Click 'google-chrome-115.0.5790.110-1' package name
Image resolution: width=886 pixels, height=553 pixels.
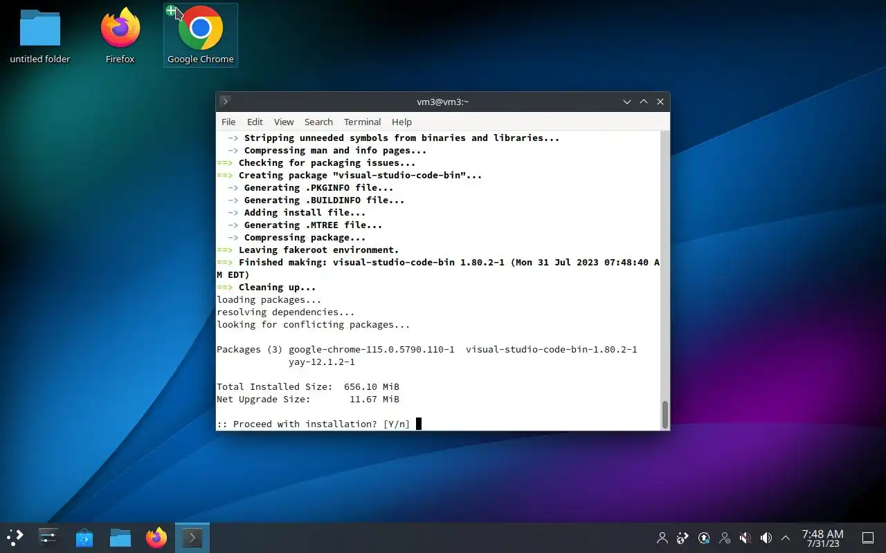click(x=372, y=349)
